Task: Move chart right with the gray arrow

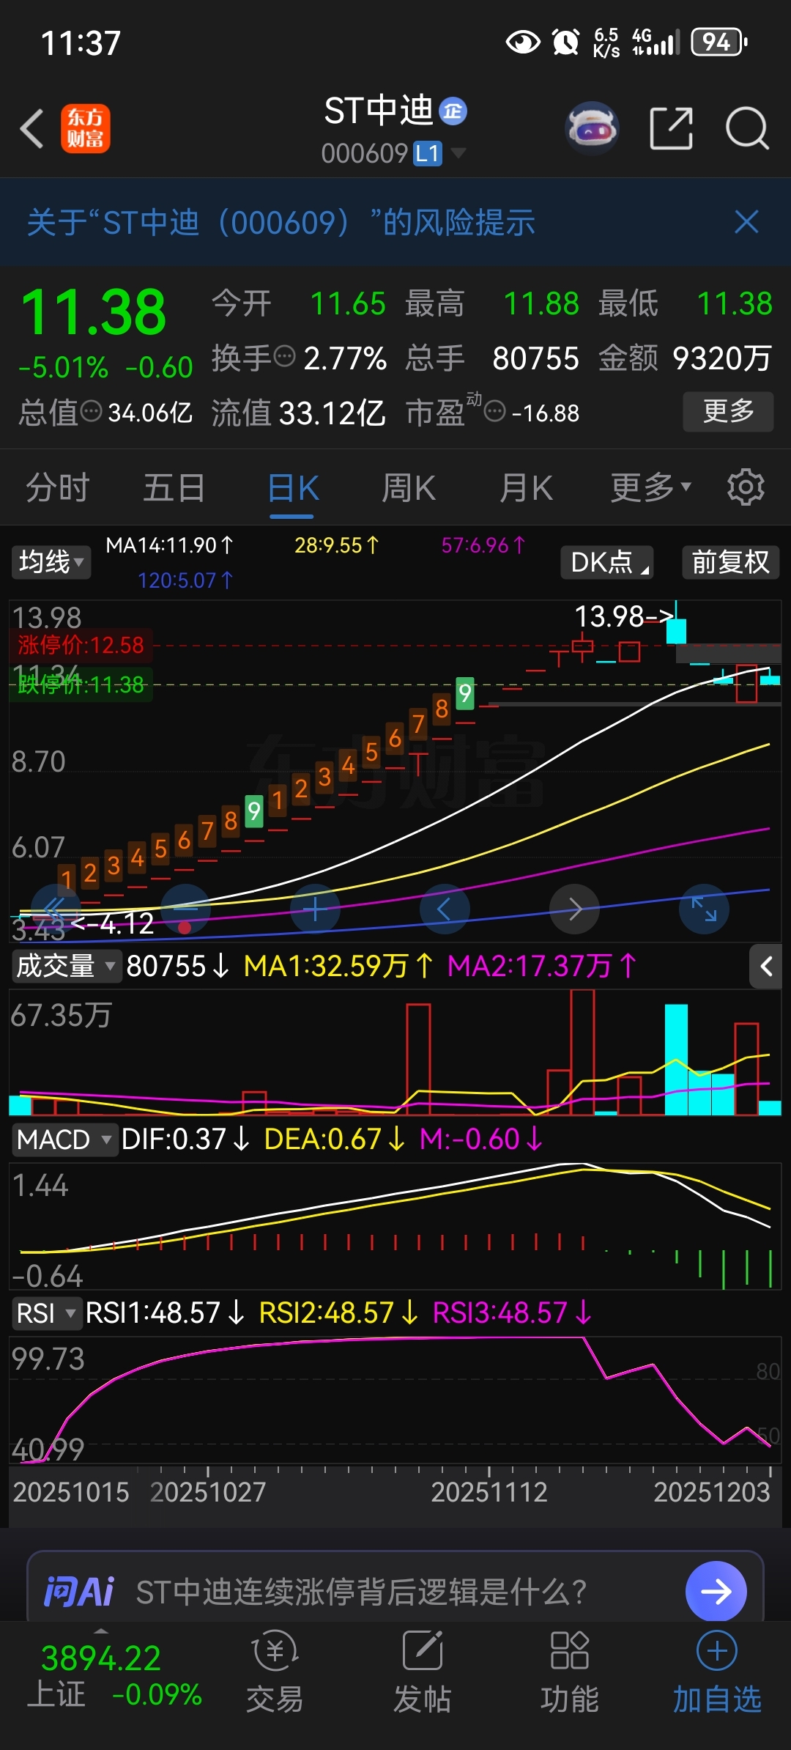Action: click(575, 909)
